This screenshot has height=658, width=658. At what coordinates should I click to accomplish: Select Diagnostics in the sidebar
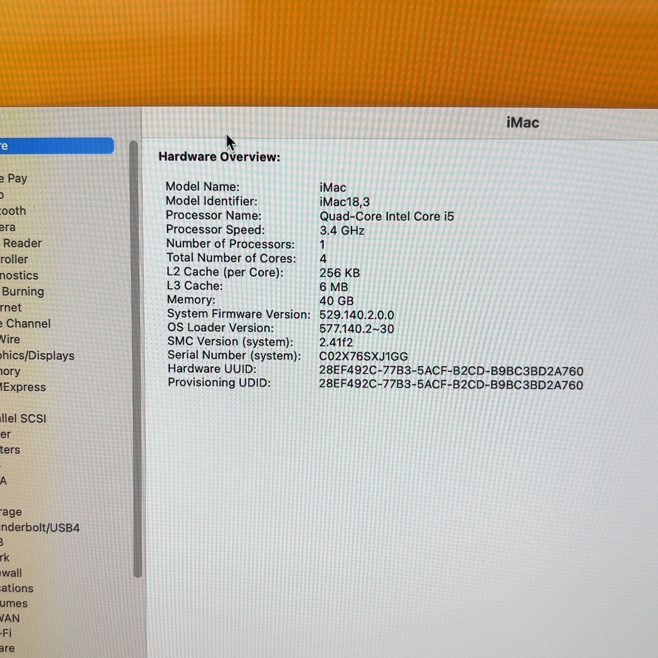(x=19, y=275)
